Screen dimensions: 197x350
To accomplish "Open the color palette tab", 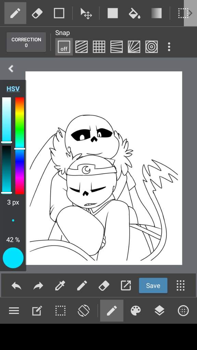I will pyautogui.click(x=135, y=310).
